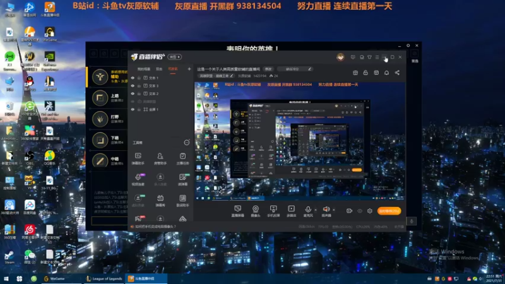This screenshot has width=505, height=284.
Task: Open the 视频连麦 tool
Action: (x=138, y=179)
